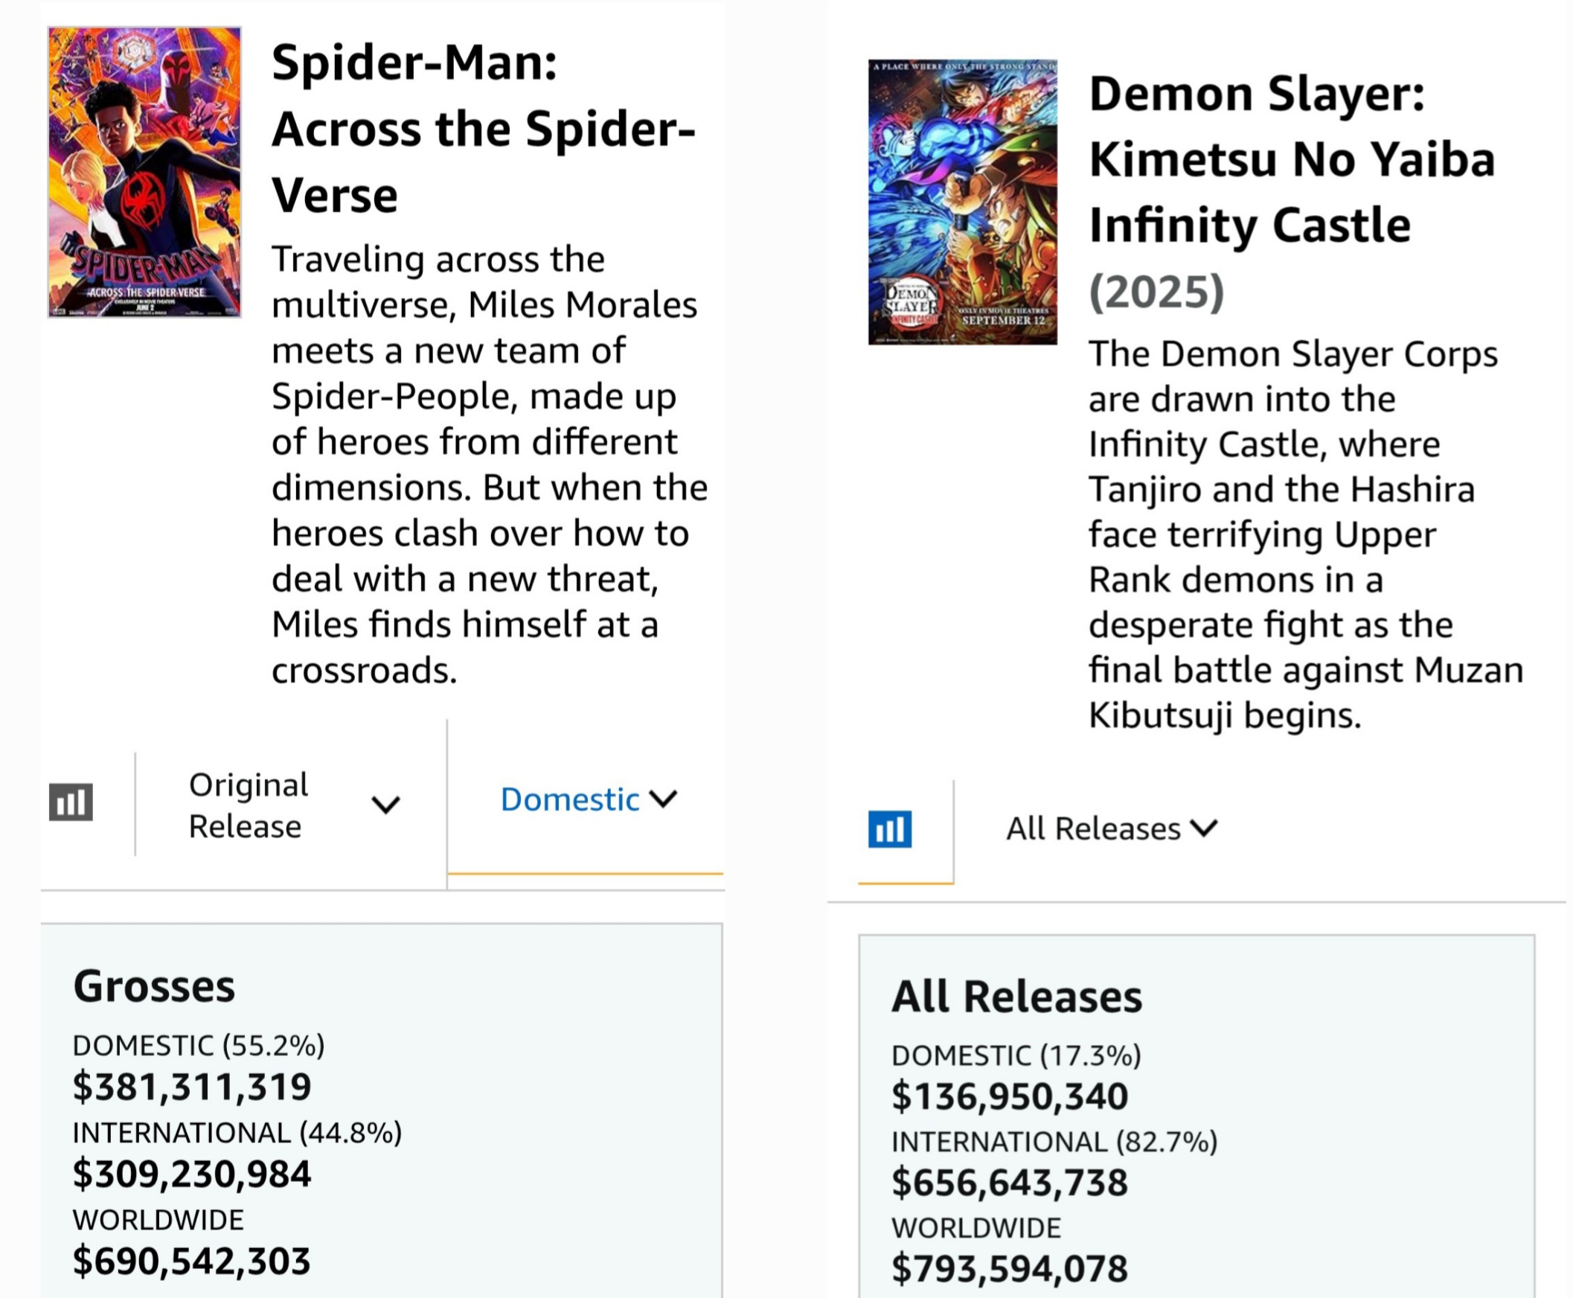The height and width of the screenshot is (1298, 1573).
Task: Click Demon Slayer's international gross $656,643,738
Action: pyautogui.click(x=1010, y=1183)
